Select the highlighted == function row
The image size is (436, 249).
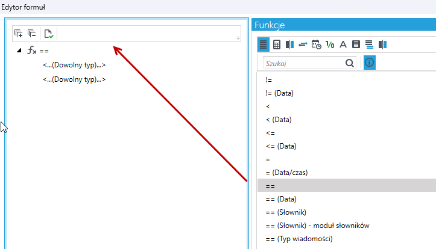click(x=347, y=185)
